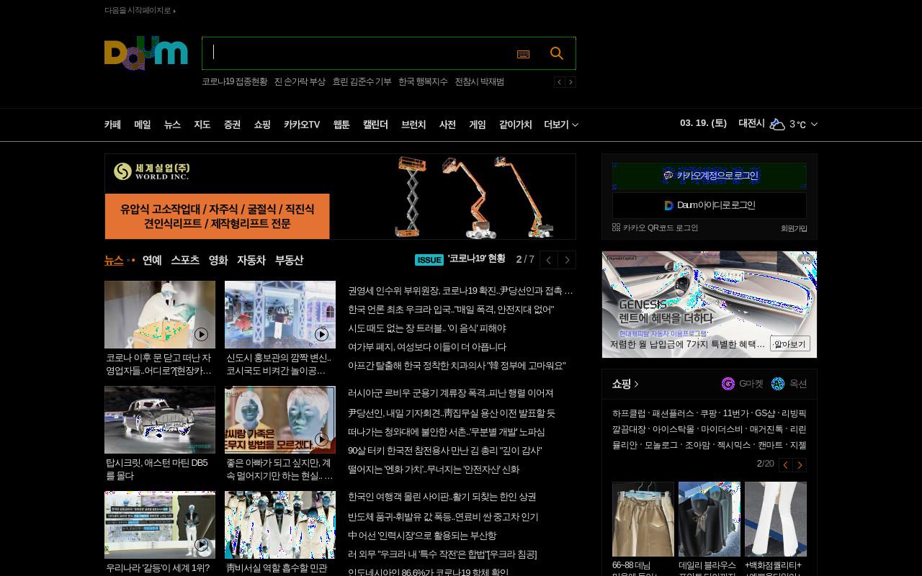Click 카카오 QR코드 로그인 link

(655, 228)
